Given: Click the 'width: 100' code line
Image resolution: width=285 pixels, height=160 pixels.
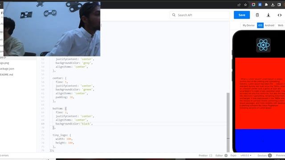Looking at the screenshot, I should 64,139.
